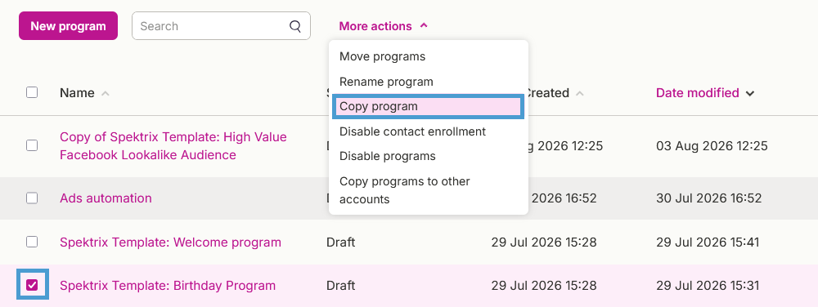
Task: Open the Ads automation program link
Action: (x=106, y=198)
